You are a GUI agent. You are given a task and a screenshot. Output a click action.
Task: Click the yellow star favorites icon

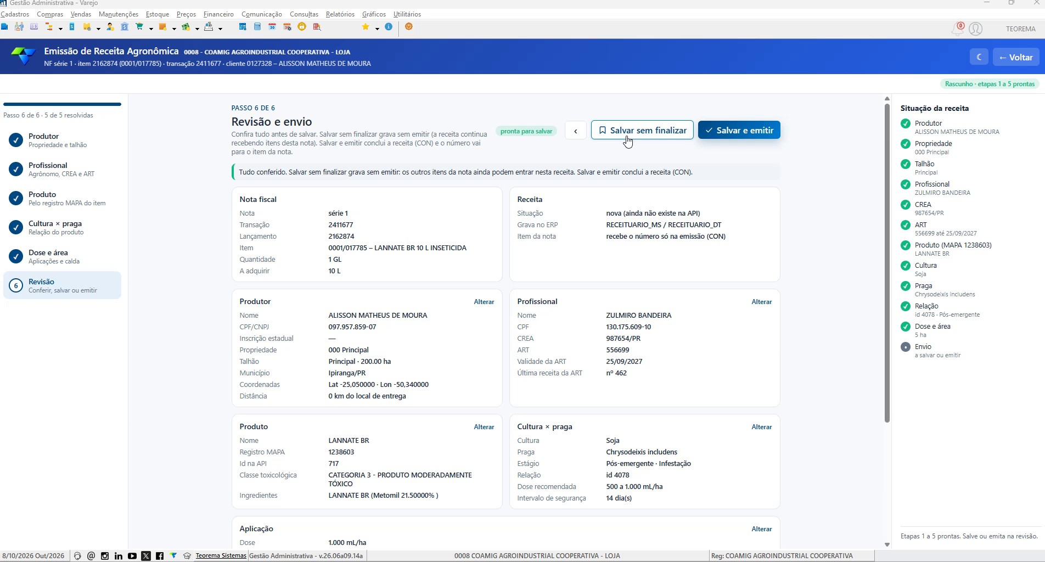366,27
